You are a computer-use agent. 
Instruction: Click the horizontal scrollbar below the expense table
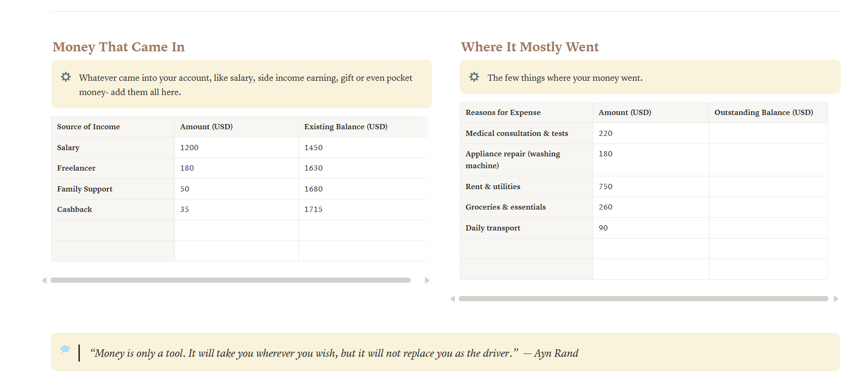tap(643, 299)
